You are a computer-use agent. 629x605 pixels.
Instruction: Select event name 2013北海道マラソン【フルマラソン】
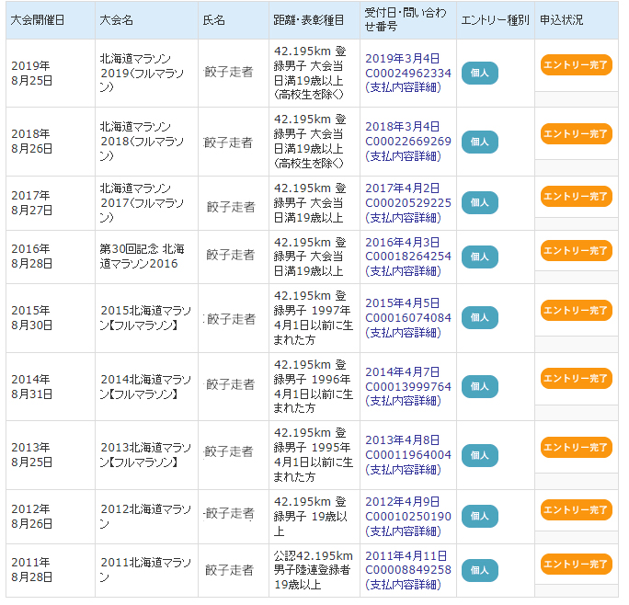click(x=145, y=455)
